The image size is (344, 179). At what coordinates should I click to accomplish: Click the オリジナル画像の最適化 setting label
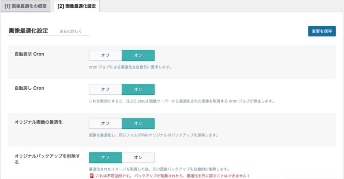pyautogui.click(x=39, y=122)
